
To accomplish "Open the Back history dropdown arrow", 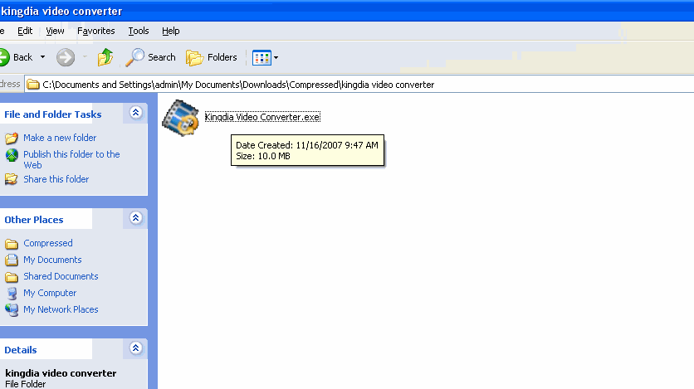I will 42,57.
